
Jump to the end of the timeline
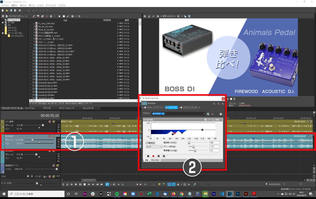(x=93, y=184)
